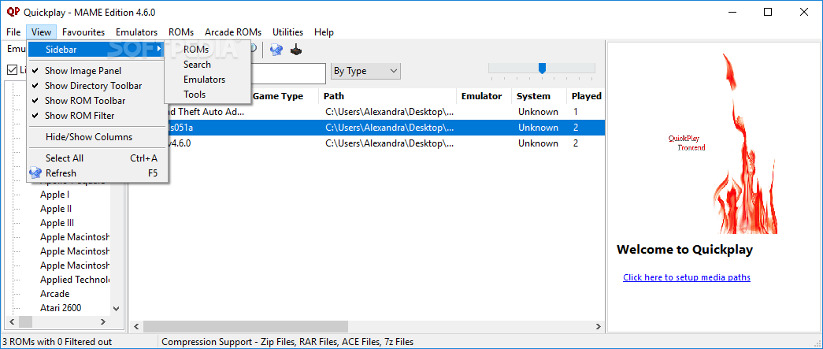Open the Utilities menu

click(287, 32)
